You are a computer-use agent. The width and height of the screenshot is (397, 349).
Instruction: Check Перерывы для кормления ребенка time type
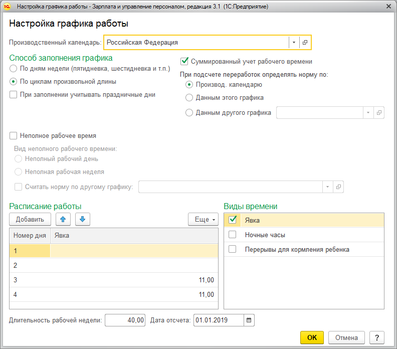233,249
